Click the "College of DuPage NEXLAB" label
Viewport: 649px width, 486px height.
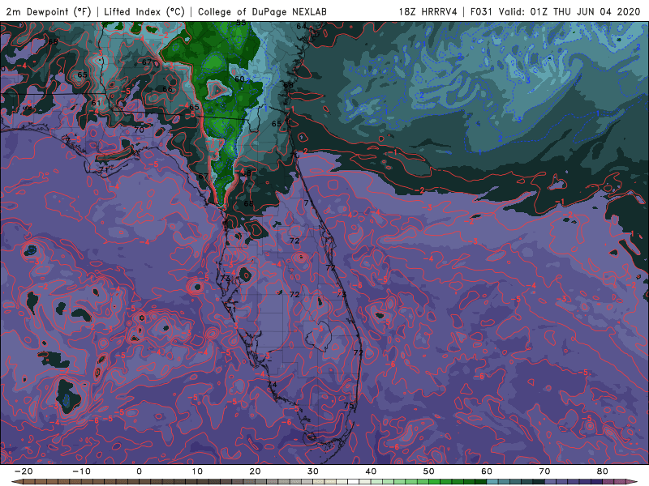(262, 11)
